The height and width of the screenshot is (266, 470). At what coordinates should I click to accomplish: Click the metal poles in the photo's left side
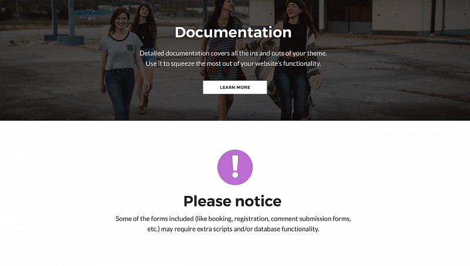tap(63, 22)
